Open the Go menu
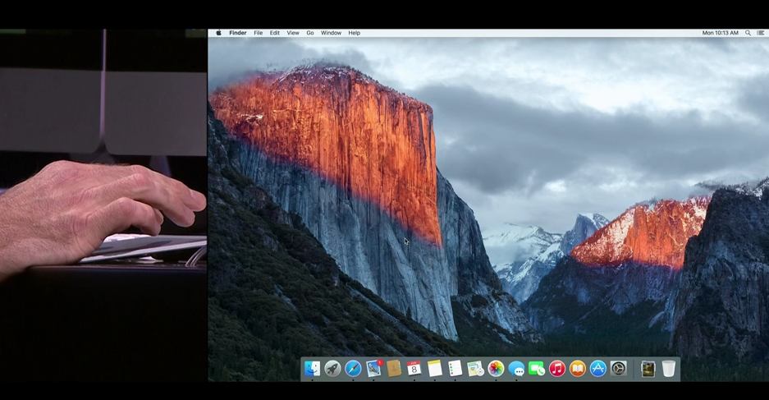Image resolution: width=769 pixels, height=400 pixels. (x=310, y=33)
